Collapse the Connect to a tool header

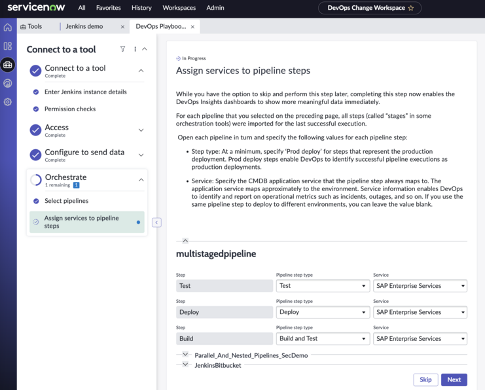pos(145,49)
